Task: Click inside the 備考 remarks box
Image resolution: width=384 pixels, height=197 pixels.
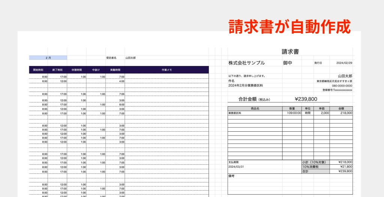Action: click(x=290, y=185)
